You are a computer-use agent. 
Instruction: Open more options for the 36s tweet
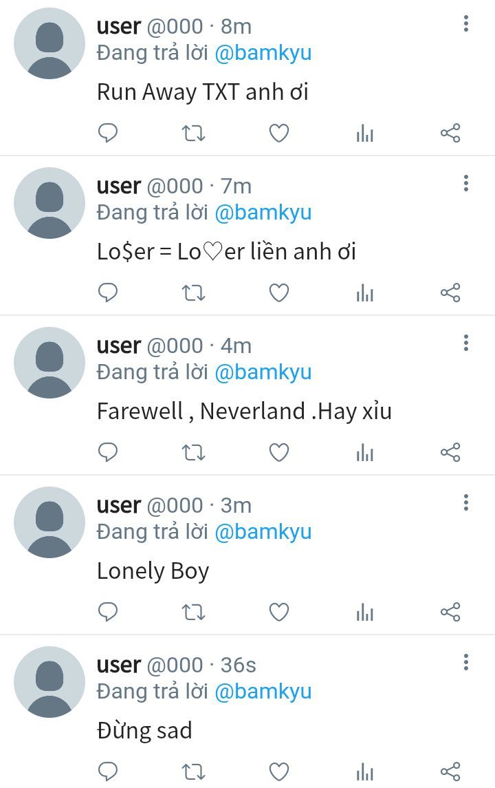point(466,662)
